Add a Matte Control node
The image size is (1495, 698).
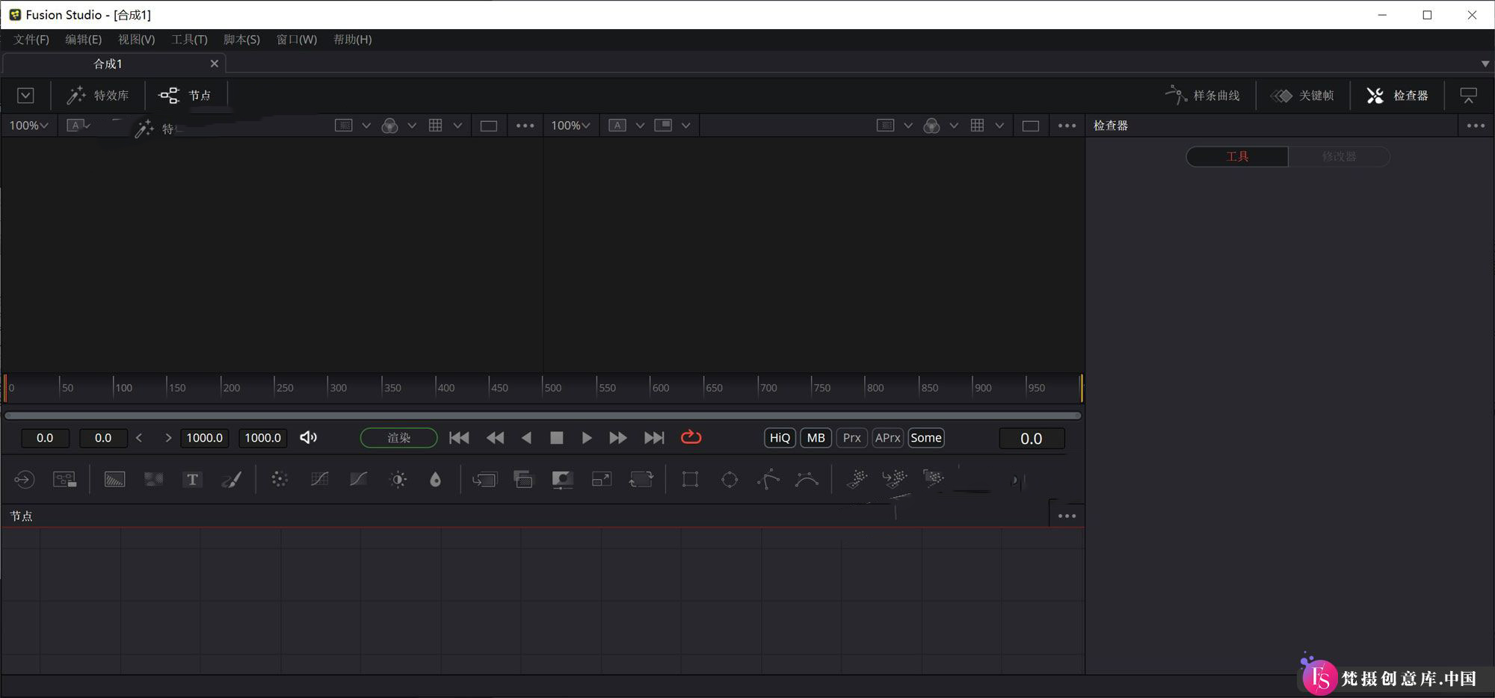tap(562, 480)
